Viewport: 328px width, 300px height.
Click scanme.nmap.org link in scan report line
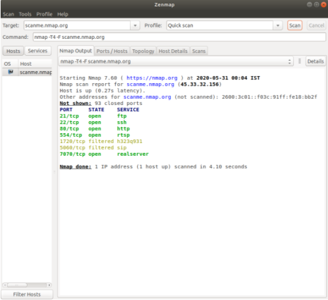tap(150, 84)
